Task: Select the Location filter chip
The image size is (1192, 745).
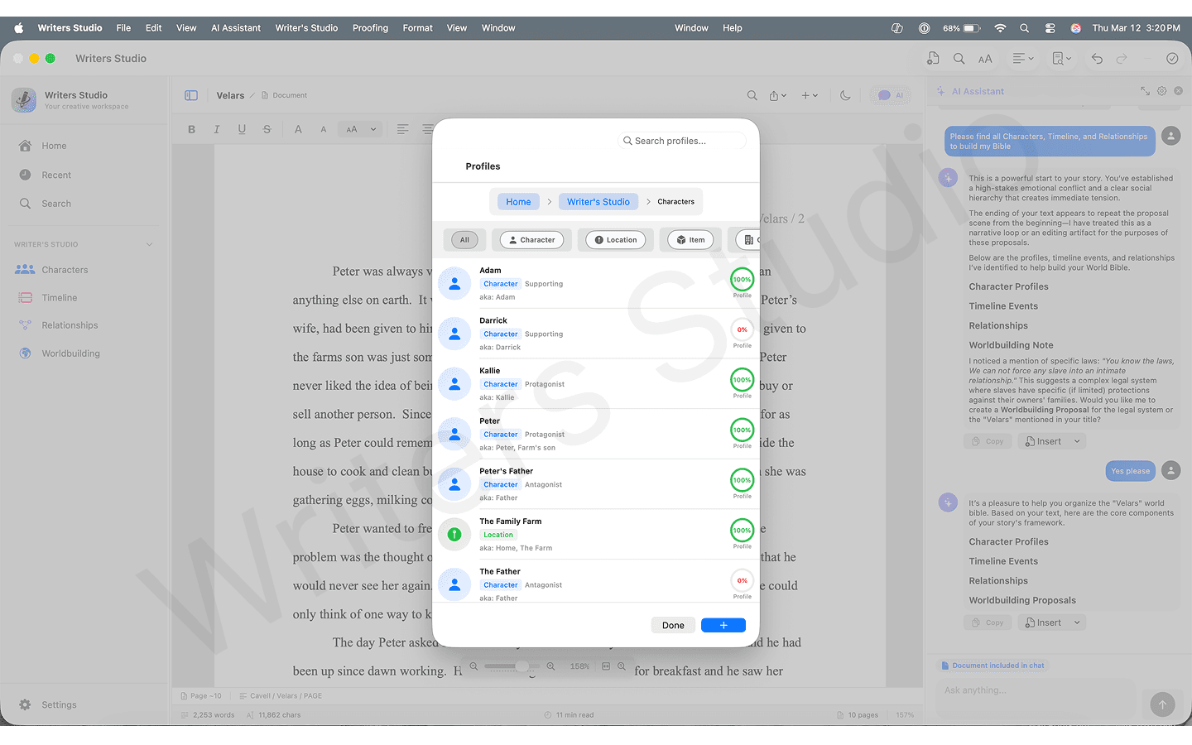Action: [616, 240]
